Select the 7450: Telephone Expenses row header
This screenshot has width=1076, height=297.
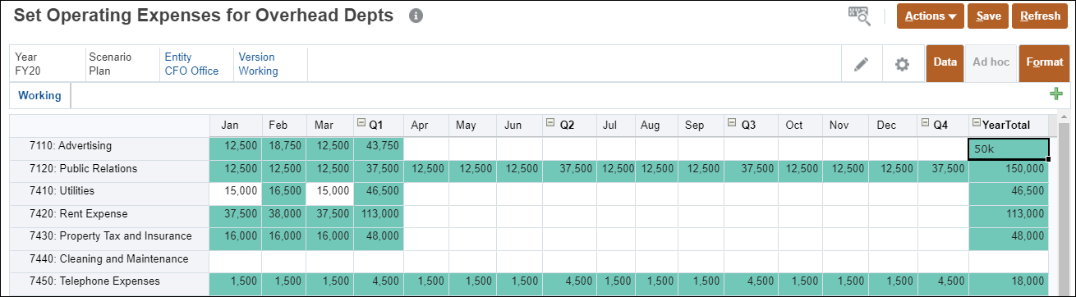(109, 283)
